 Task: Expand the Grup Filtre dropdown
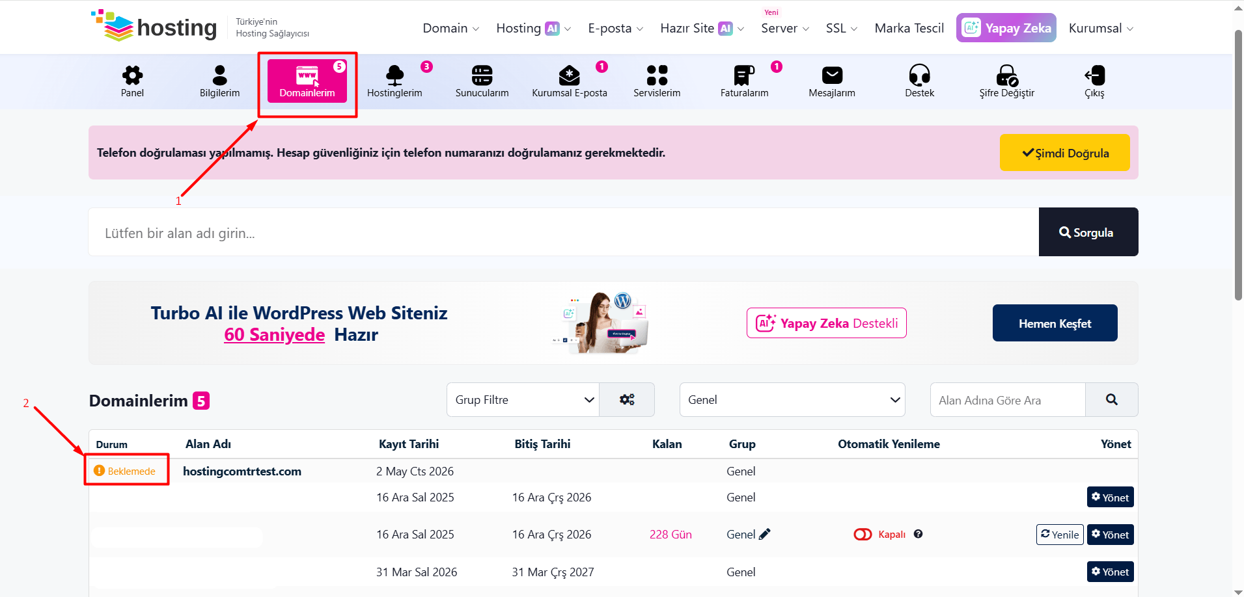523,399
